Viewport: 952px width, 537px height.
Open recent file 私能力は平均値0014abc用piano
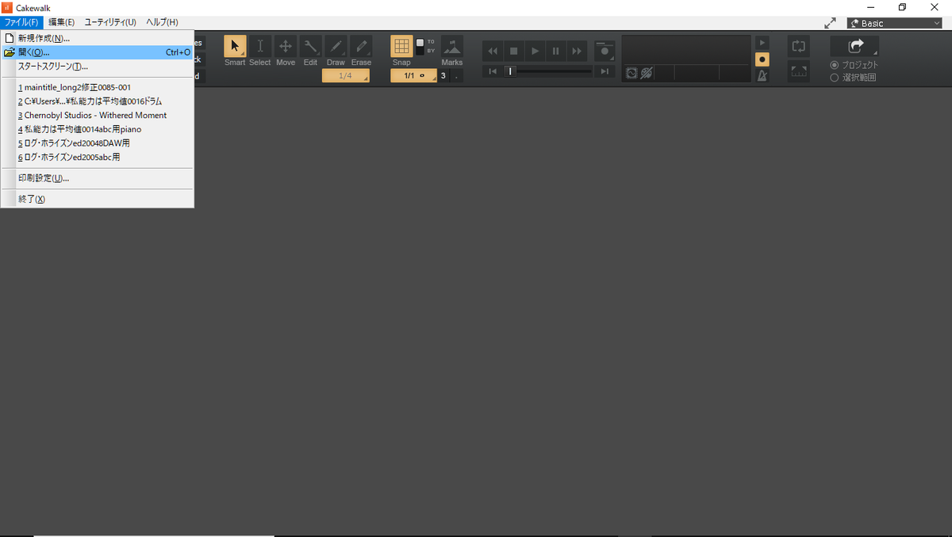(97, 129)
